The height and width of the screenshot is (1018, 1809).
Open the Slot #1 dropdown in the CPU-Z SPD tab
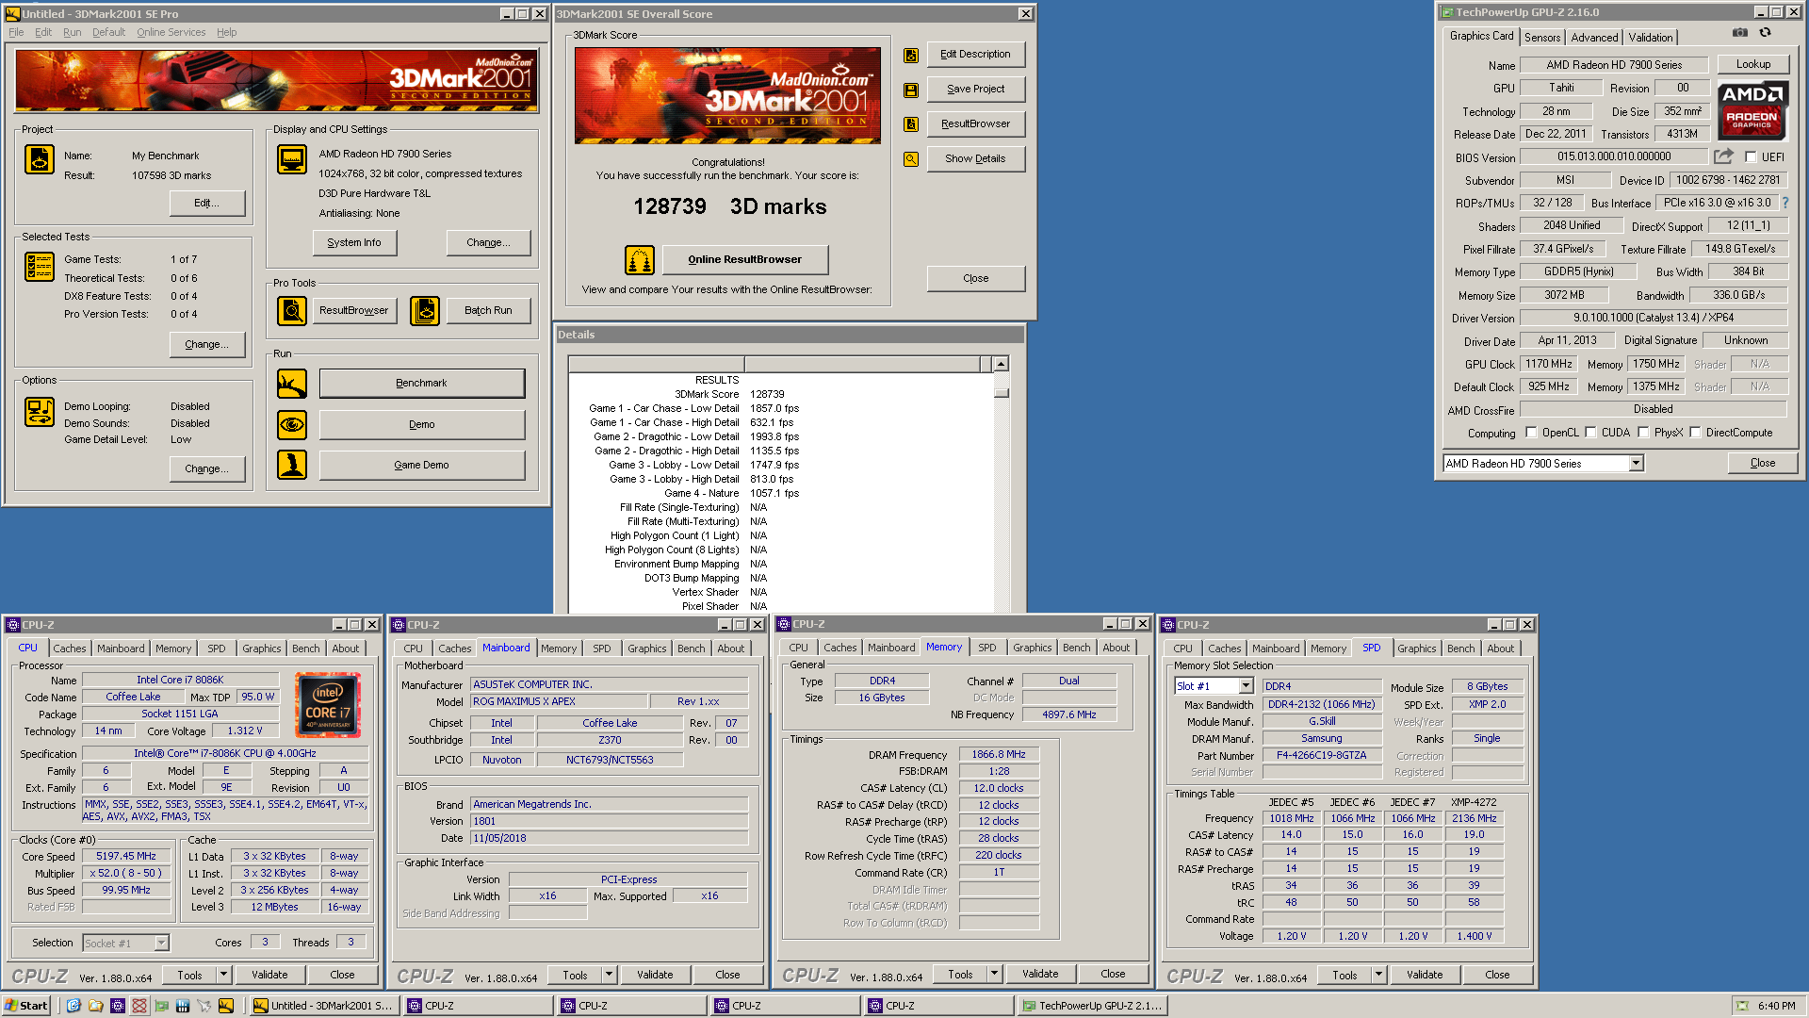click(1246, 686)
